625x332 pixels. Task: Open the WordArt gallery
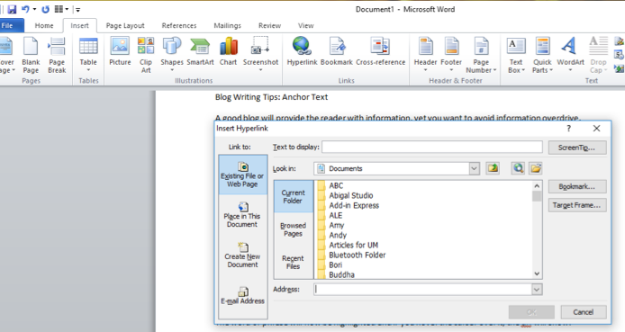[570, 54]
